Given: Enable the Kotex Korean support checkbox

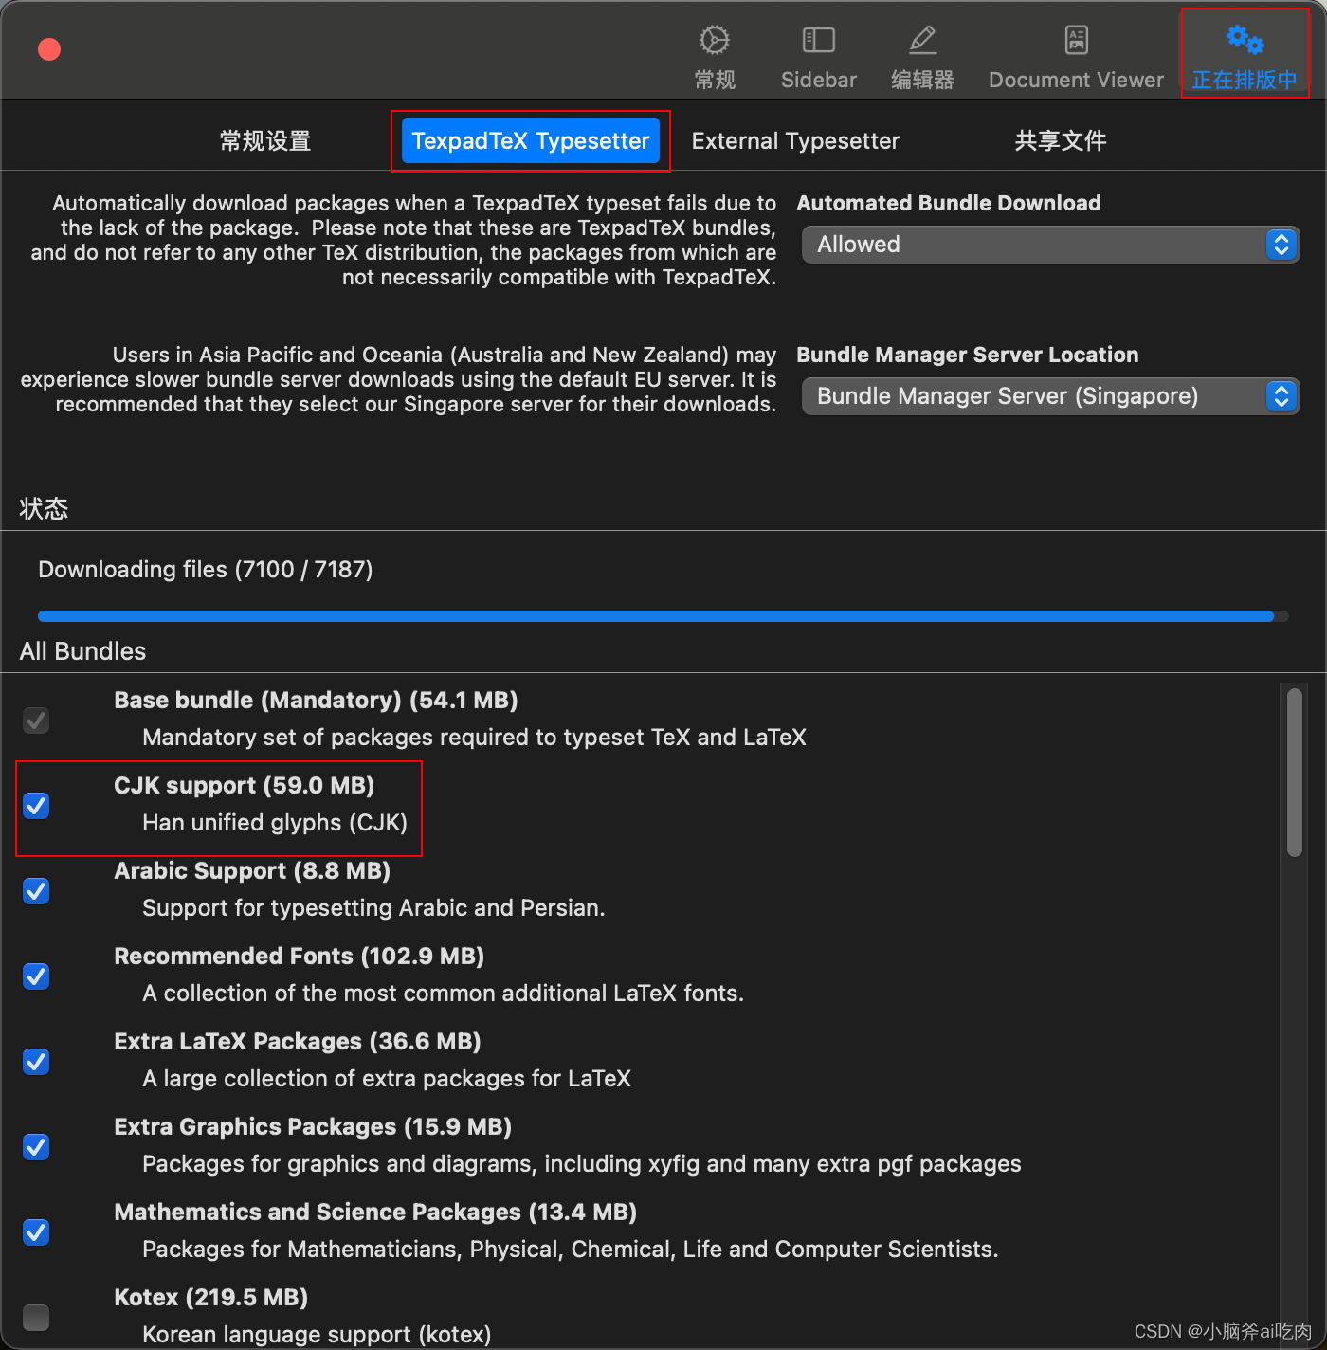Looking at the screenshot, I should tap(36, 1318).
